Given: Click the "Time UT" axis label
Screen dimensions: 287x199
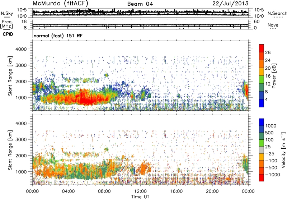Looking at the screenshot, I should coord(140,197).
